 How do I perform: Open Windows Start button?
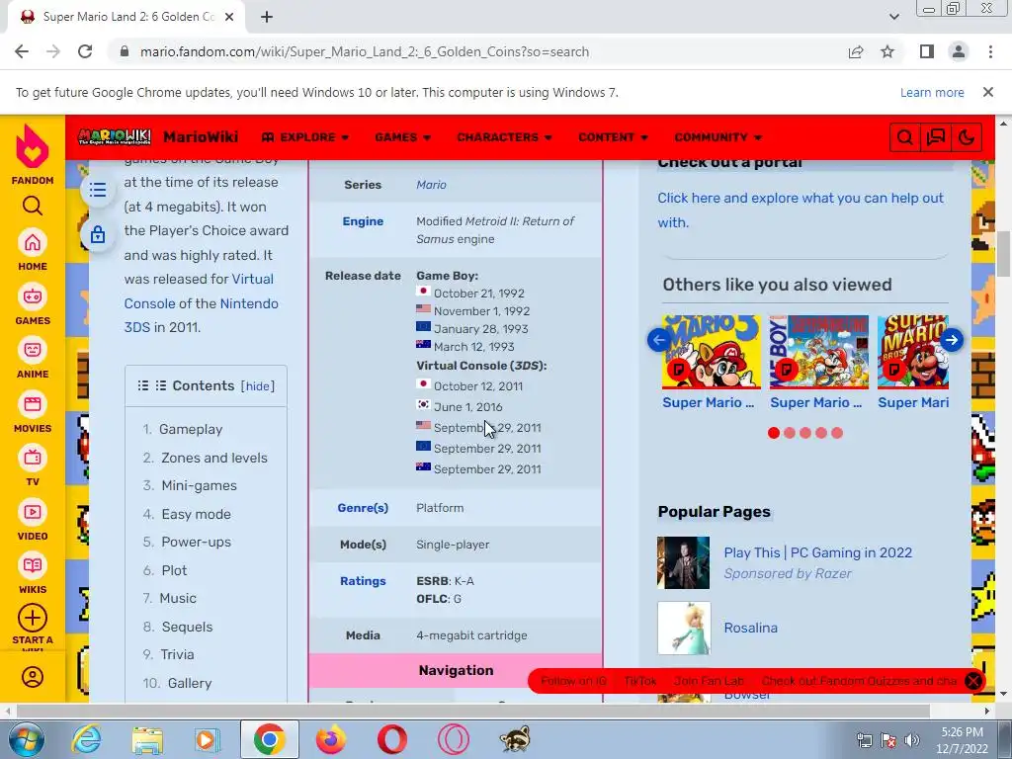(x=26, y=739)
